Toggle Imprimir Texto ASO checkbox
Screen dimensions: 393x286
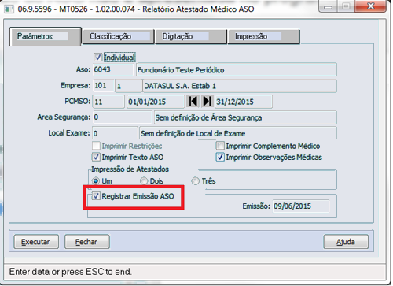[x=96, y=157]
